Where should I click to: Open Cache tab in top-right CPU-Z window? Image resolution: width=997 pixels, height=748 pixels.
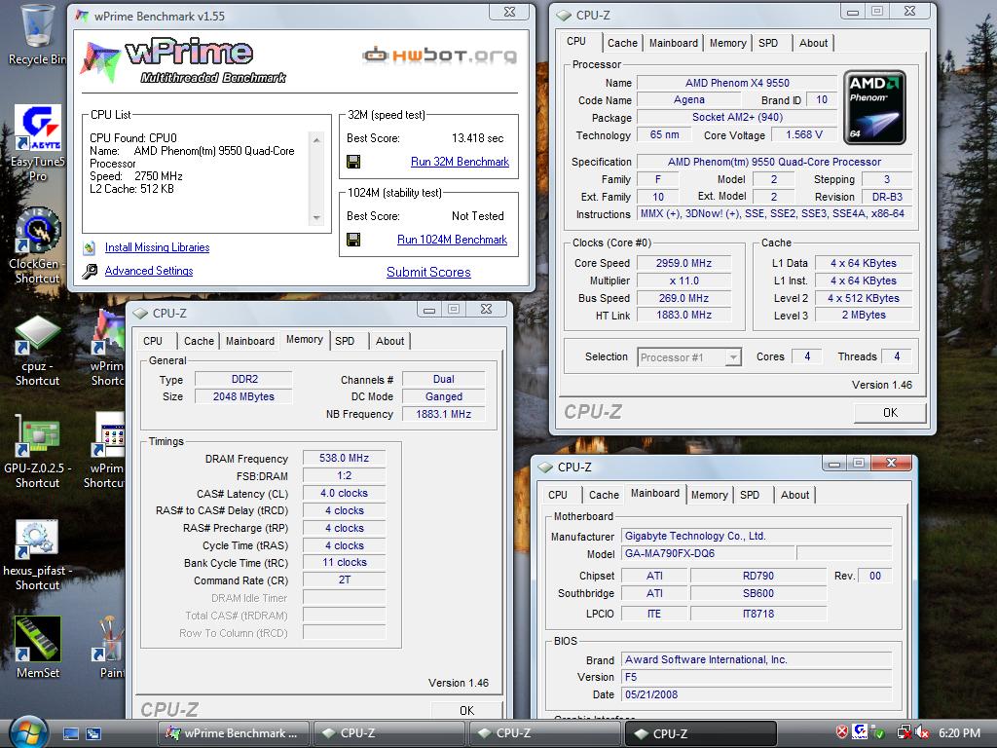[622, 43]
